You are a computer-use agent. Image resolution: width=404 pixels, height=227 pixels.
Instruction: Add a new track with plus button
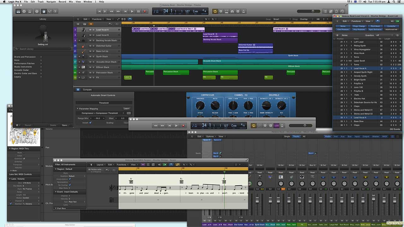(x=78, y=24)
